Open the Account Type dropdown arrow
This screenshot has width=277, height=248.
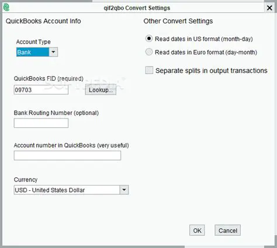53,52
